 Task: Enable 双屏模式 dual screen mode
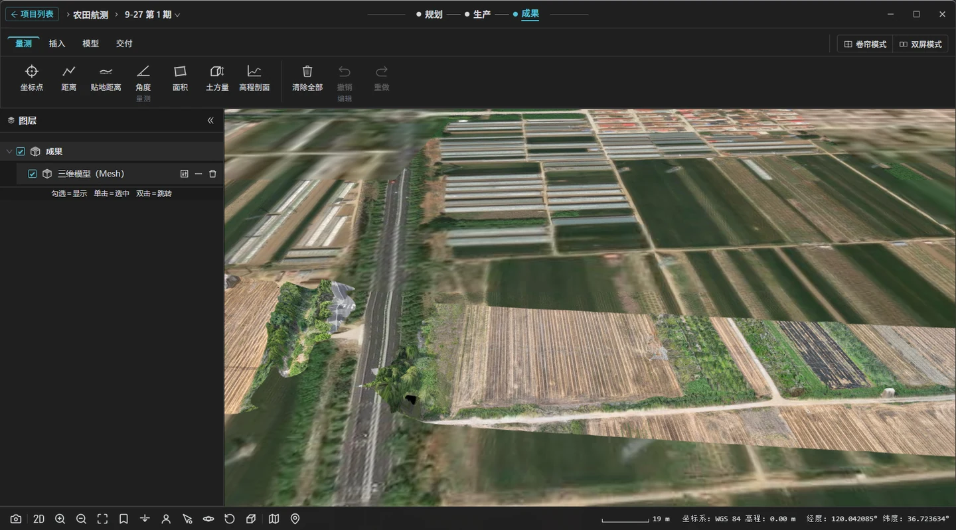920,44
